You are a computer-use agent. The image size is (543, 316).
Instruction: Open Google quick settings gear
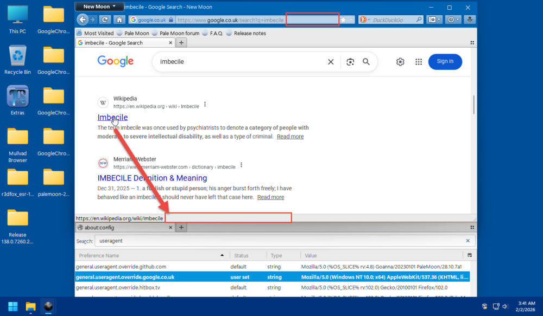[x=400, y=62]
